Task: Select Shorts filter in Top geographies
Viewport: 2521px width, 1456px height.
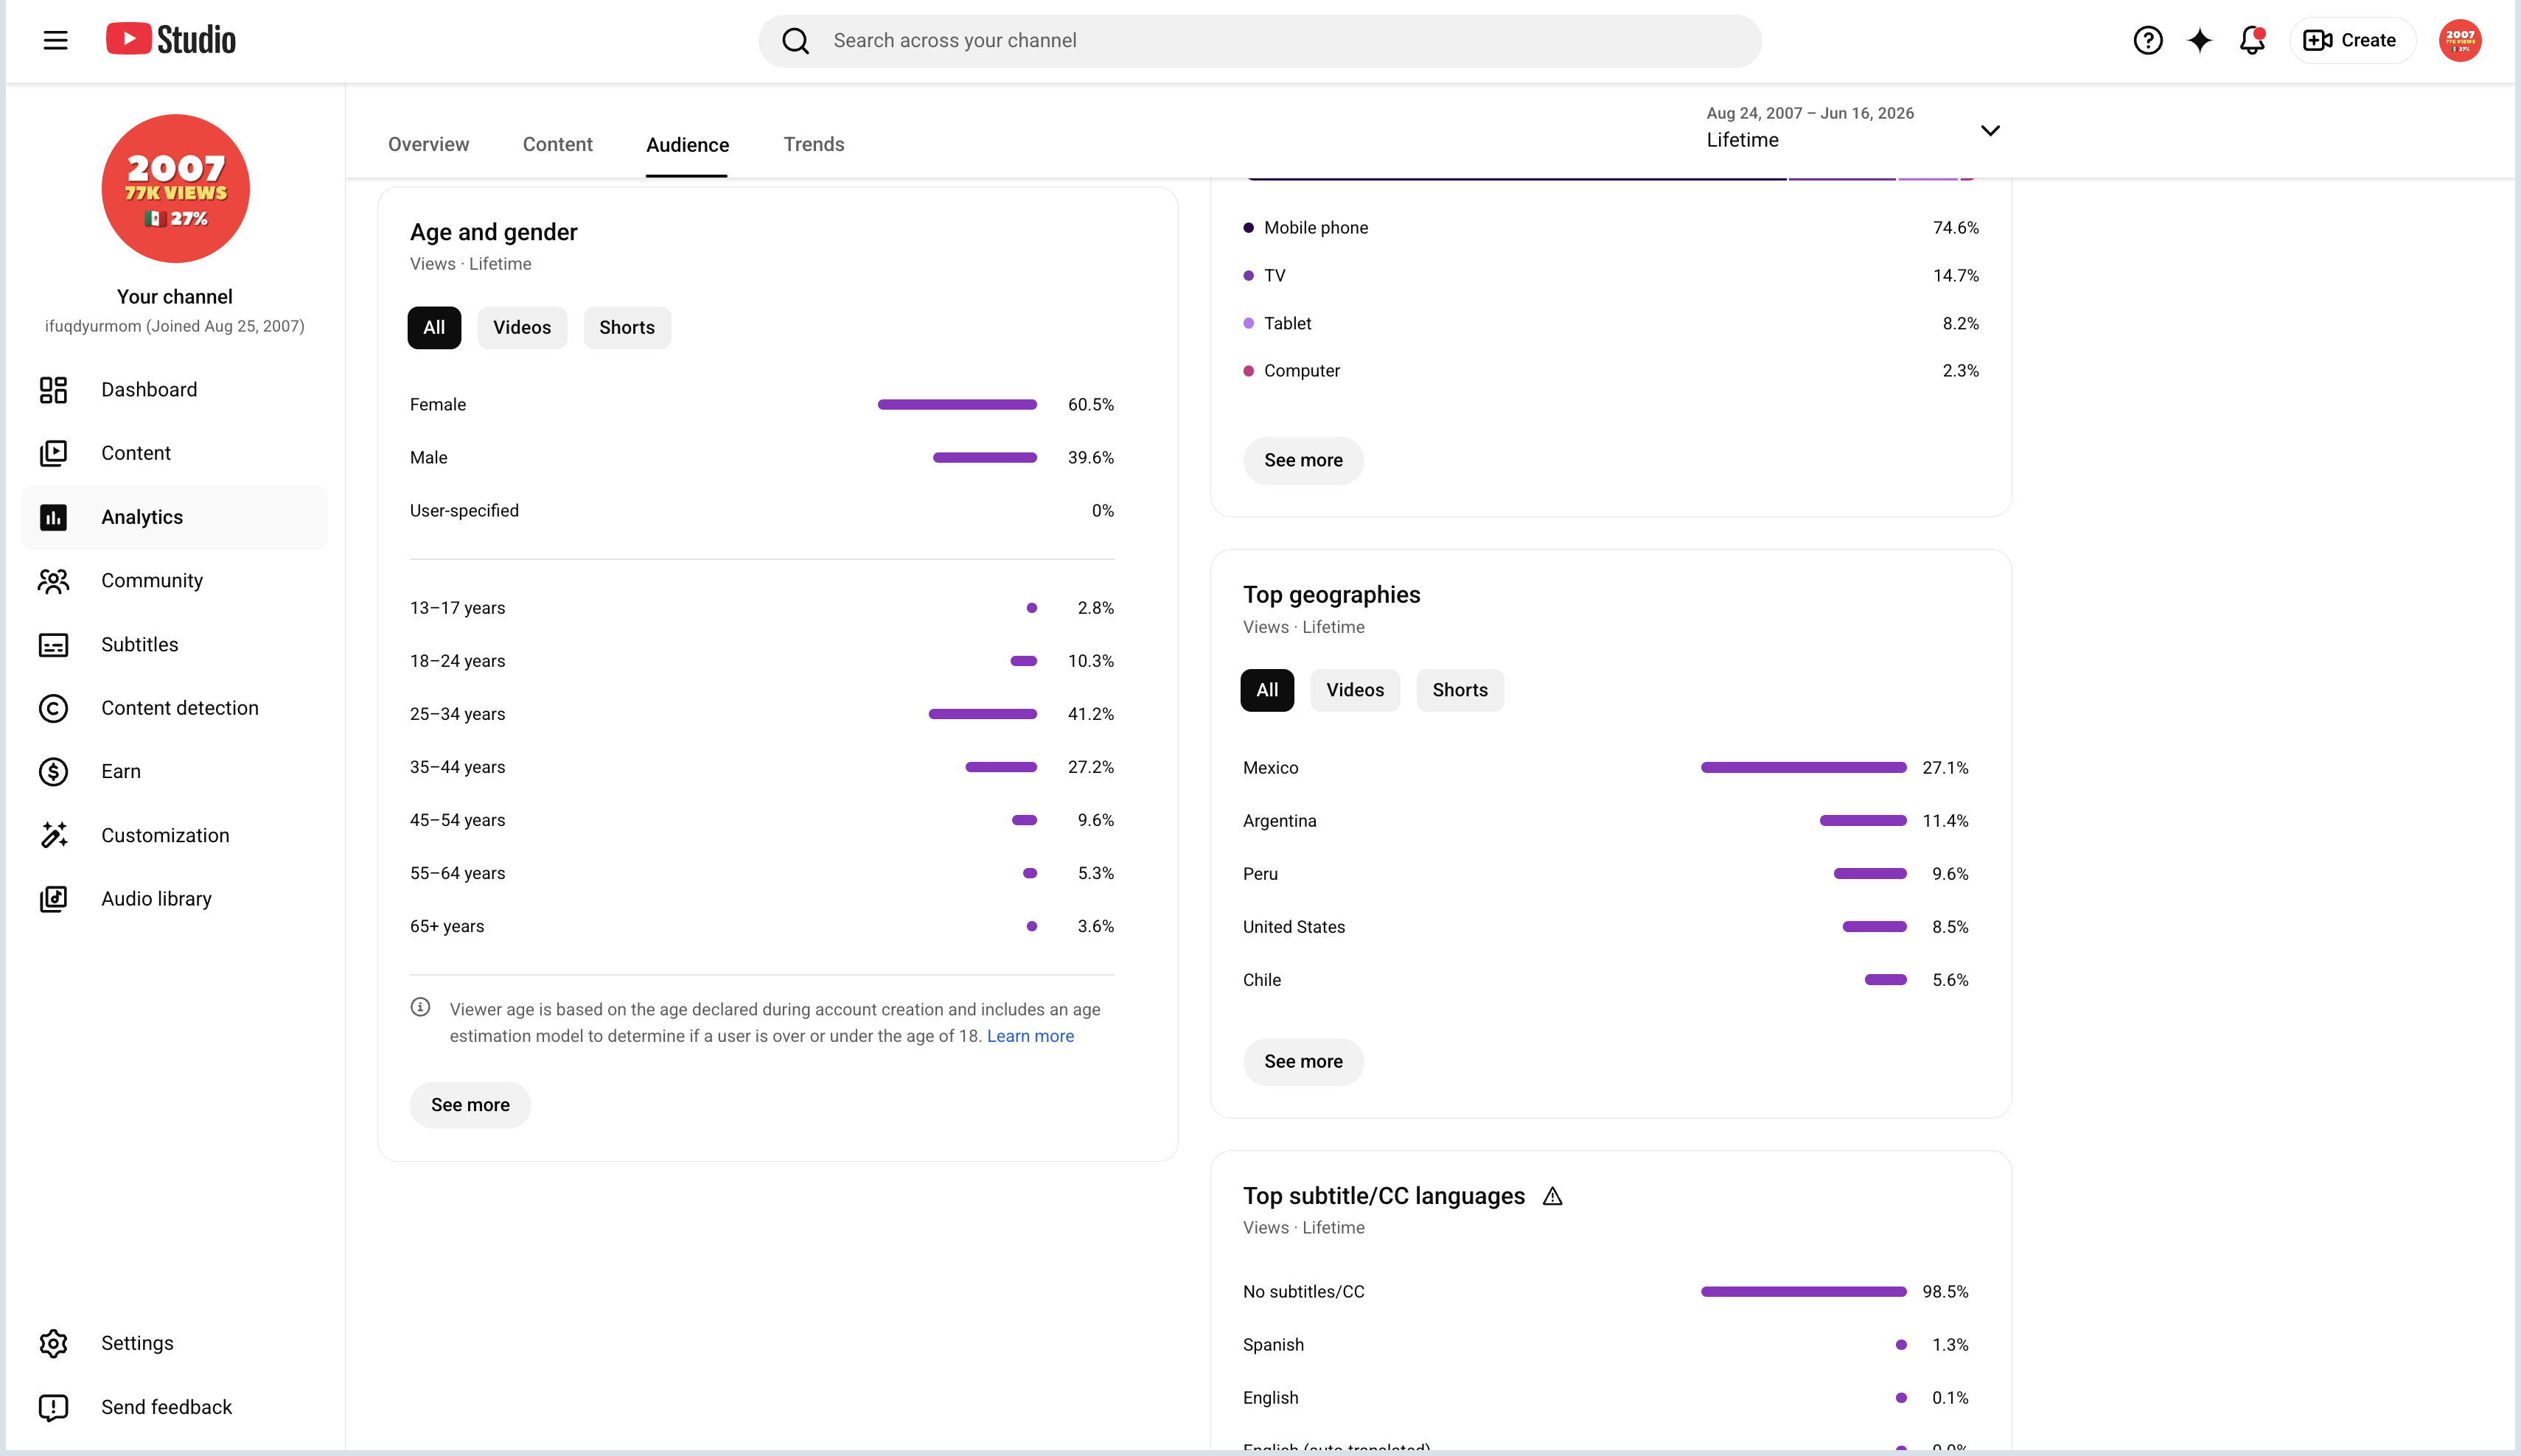Action: 1460,690
